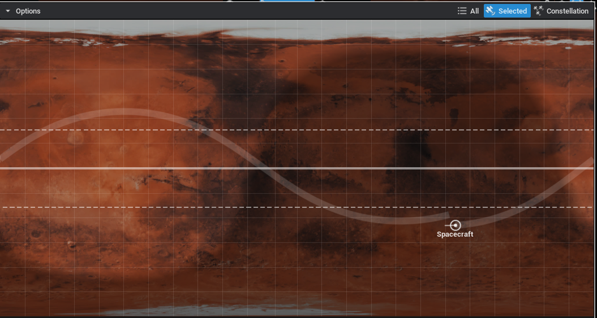Click the Constellation satellites icon

point(539,11)
